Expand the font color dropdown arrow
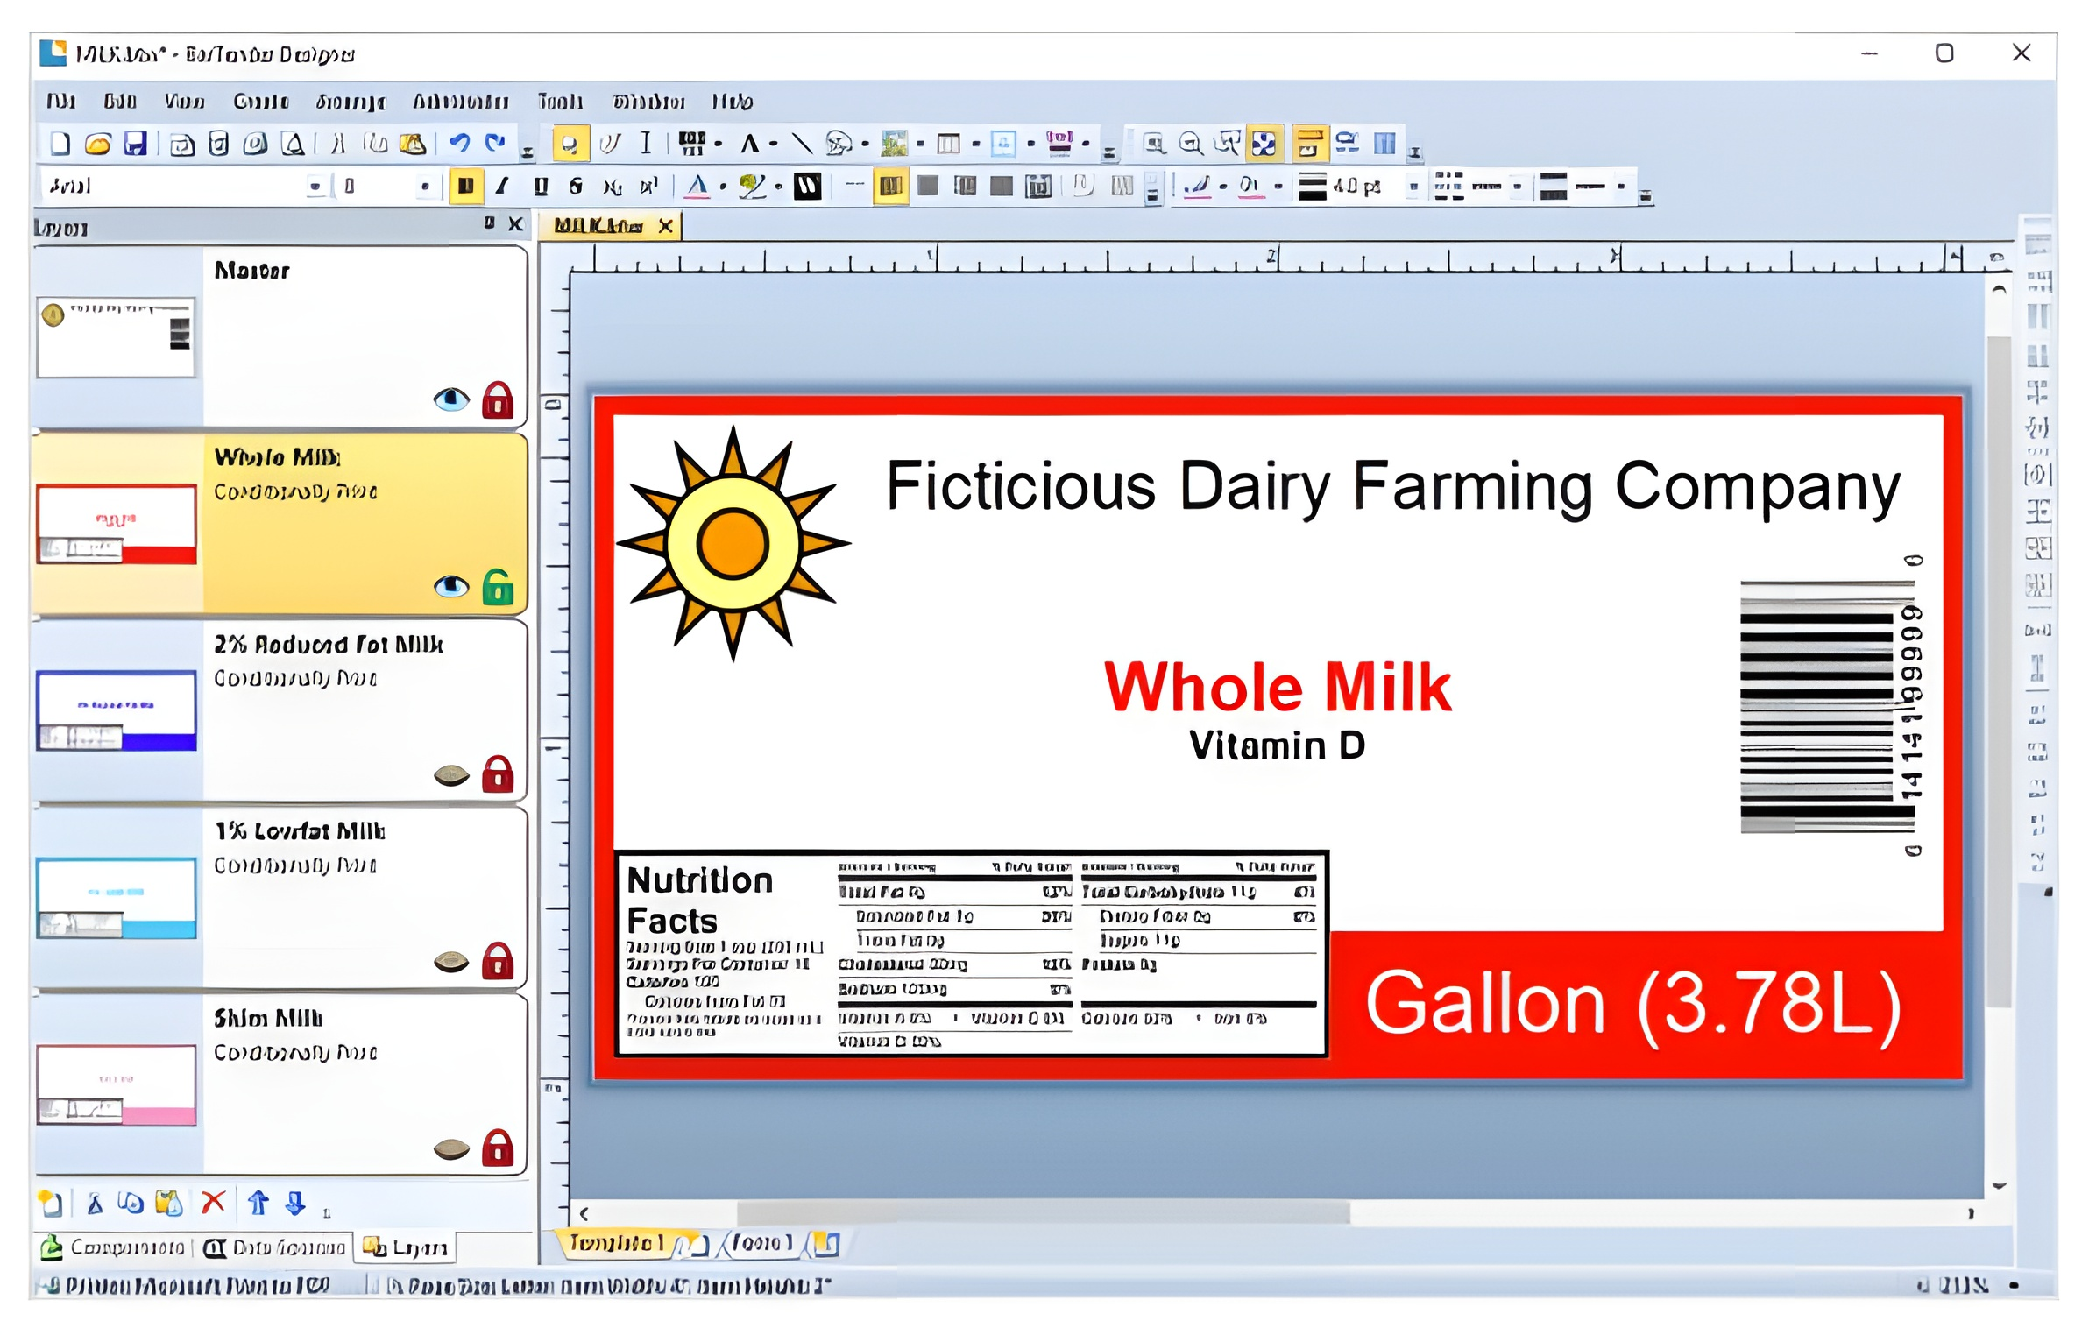This screenshot has height=1335, width=2096. (x=723, y=187)
